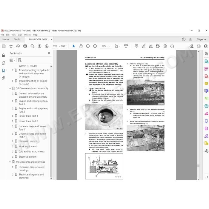Toggle the Page Thumbnails panel
The image size is (209, 209).
(x=4, y=63)
